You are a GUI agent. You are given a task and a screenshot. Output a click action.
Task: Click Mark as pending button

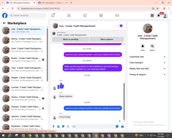click(71, 39)
